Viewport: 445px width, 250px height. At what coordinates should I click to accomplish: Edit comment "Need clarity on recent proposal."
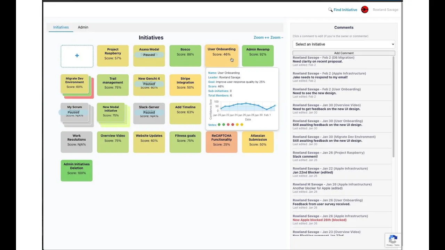317,61
